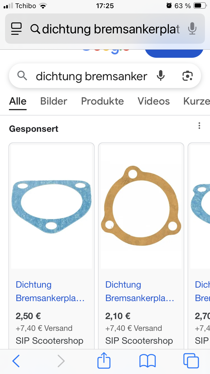Open Google Lens camera search icon
This screenshot has height=374, width=210.
tap(187, 76)
